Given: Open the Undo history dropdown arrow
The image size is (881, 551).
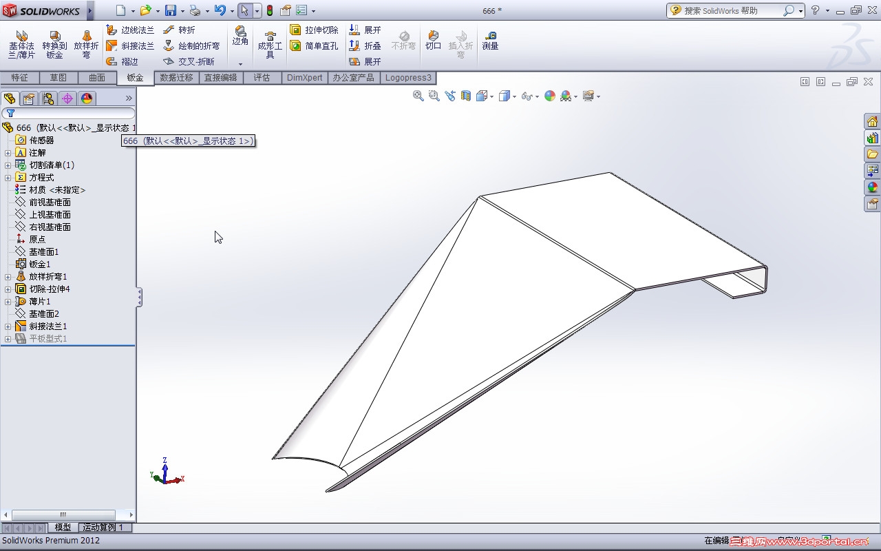Looking at the screenshot, I should 231,11.
